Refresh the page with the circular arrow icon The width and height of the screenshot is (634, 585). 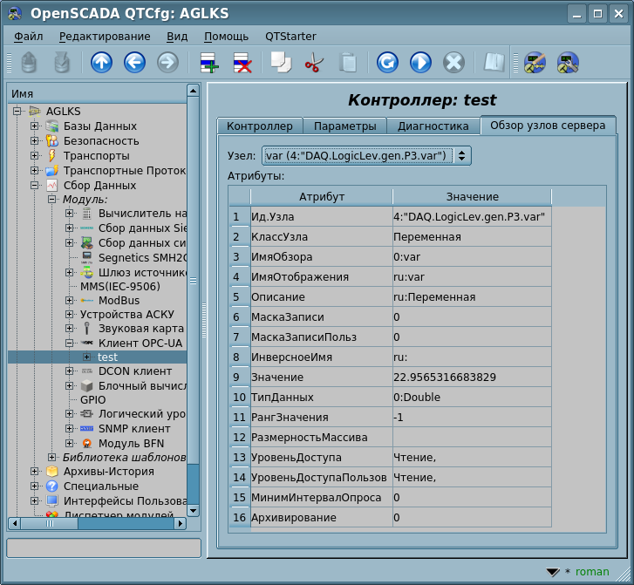(x=387, y=63)
